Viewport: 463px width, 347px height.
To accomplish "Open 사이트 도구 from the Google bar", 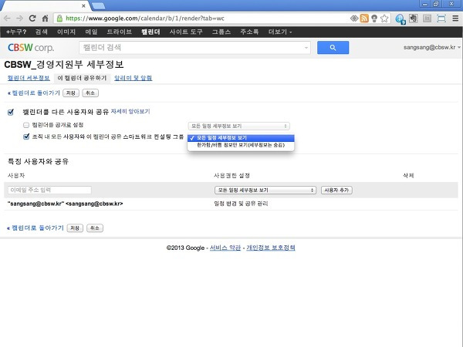I will point(186,32).
